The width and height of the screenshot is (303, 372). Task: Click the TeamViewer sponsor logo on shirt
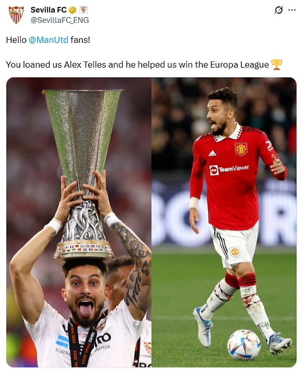[x=229, y=169]
